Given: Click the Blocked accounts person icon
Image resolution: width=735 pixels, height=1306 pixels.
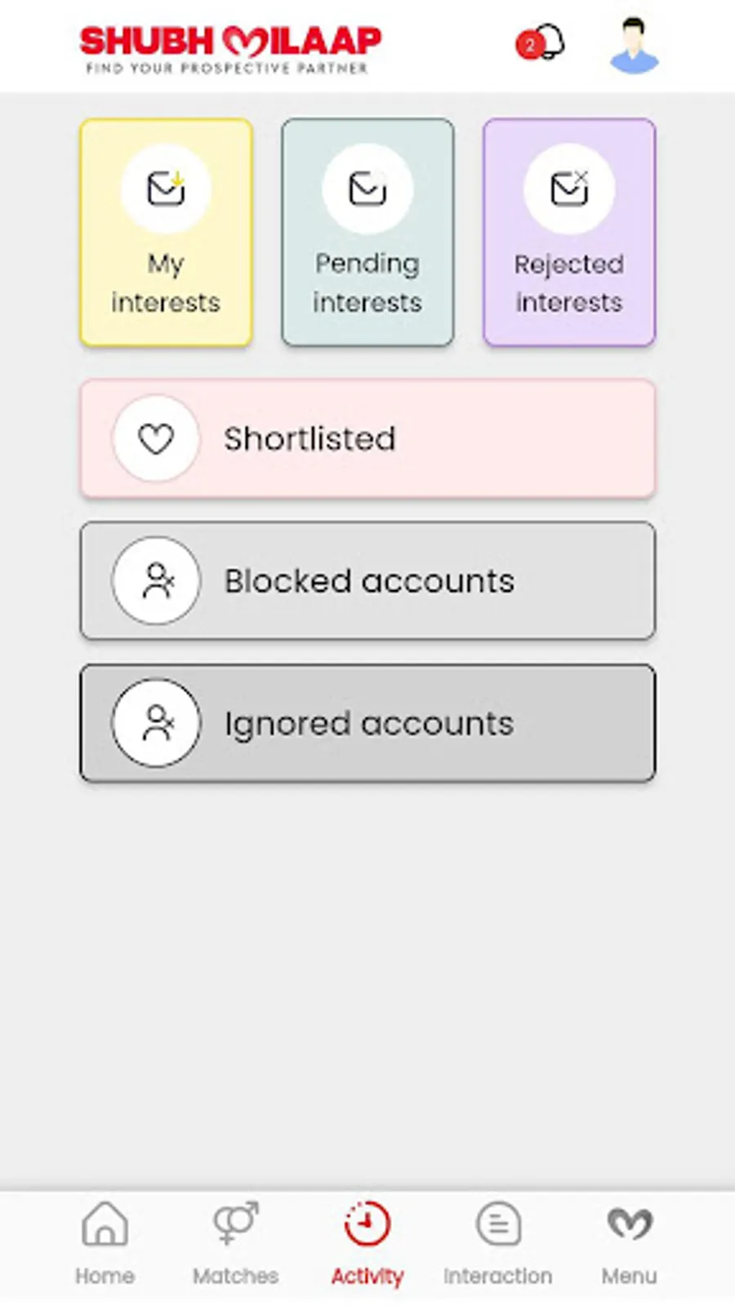Looking at the screenshot, I should tap(156, 580).
